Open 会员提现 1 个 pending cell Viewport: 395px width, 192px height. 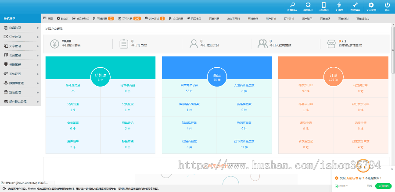point(128,107)
